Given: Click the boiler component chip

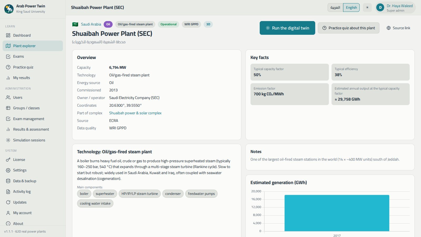Looking at the screenshot, I should (x=84, y=194).
